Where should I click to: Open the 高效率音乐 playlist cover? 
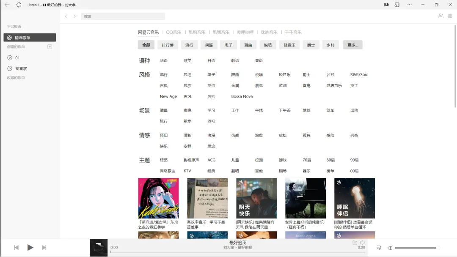click(x=207, y=198)
